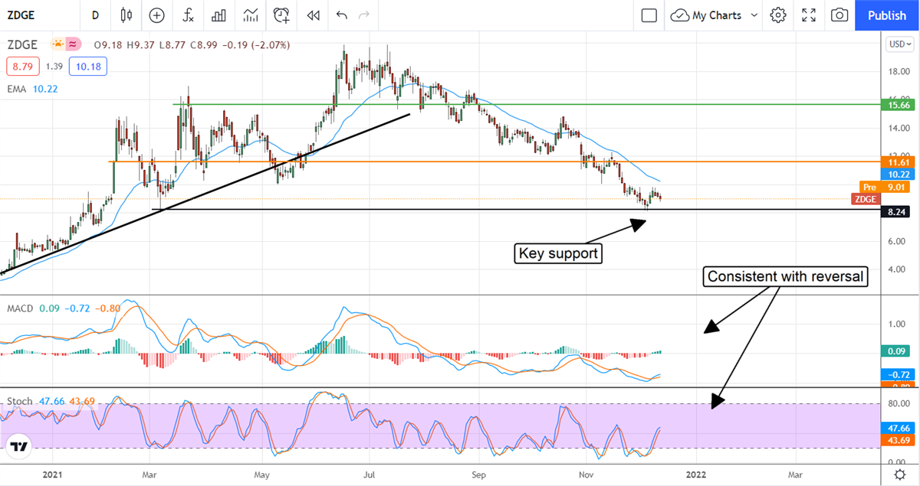Click the compare or add symbol plus icon

pyautogui.click(x=157, y=15)
